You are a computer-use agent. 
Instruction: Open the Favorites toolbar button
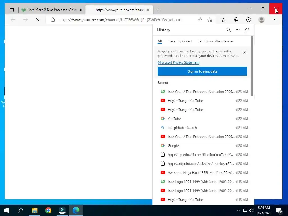pos(224,20)
